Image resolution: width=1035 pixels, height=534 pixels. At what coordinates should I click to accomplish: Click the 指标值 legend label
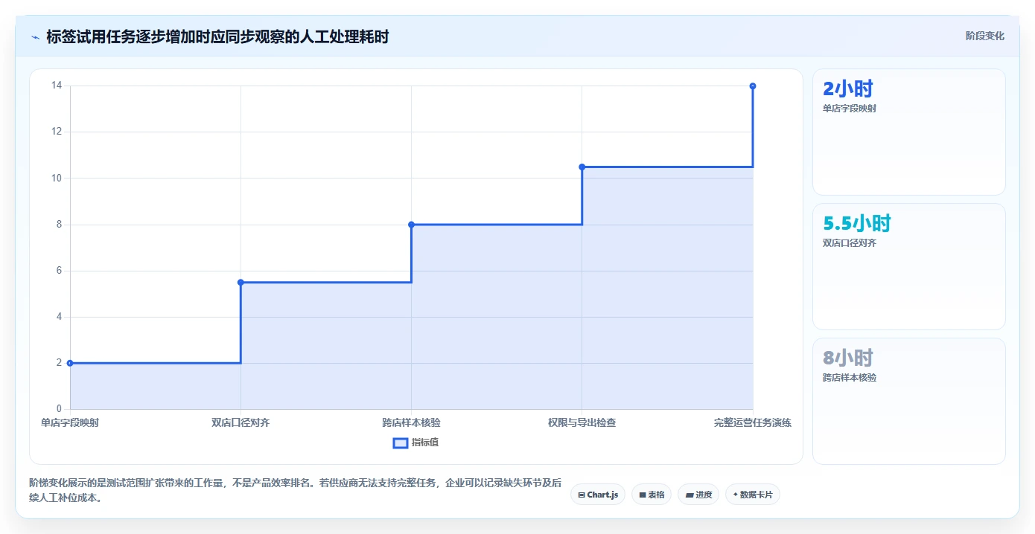coord(425,443)
